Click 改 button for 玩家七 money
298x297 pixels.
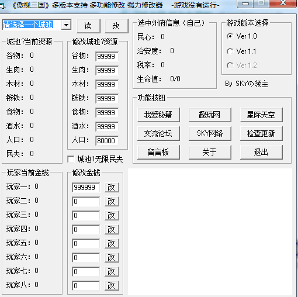(112, 272)
